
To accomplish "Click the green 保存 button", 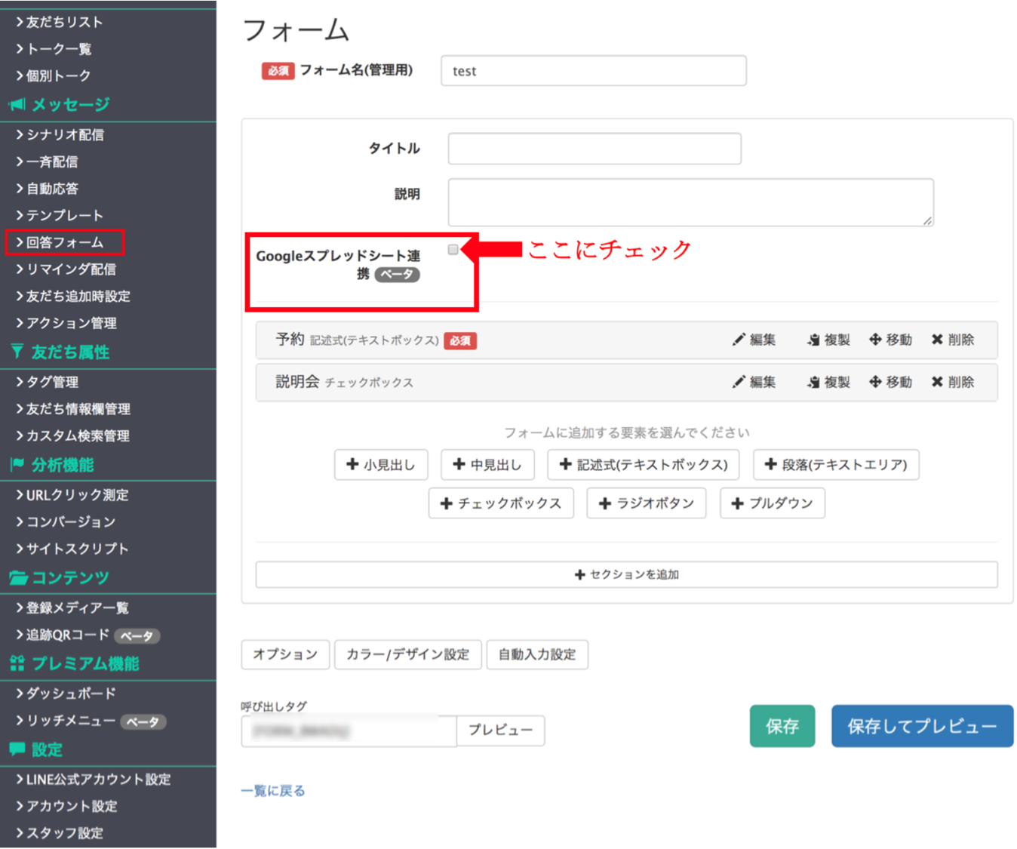I will tap(782, 726).
